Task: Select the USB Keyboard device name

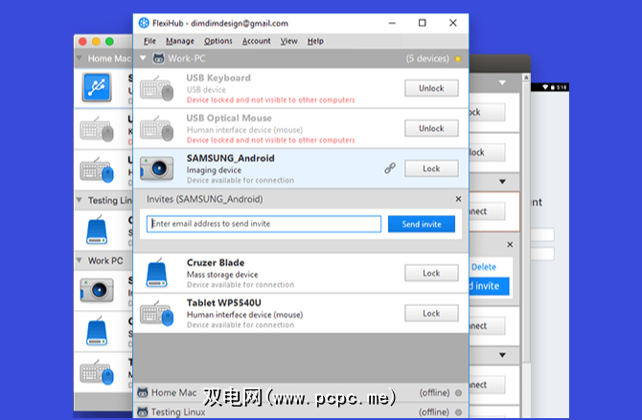Action: click(x=218, y=77)
